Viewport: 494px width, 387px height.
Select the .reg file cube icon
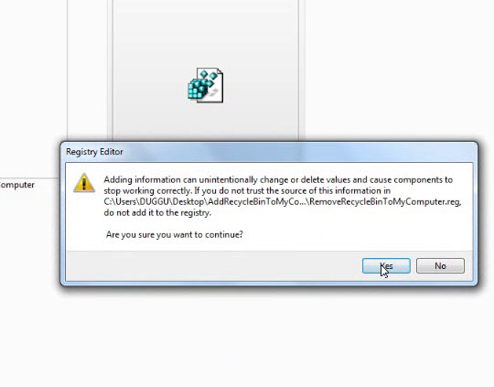[x=206, y=85]
